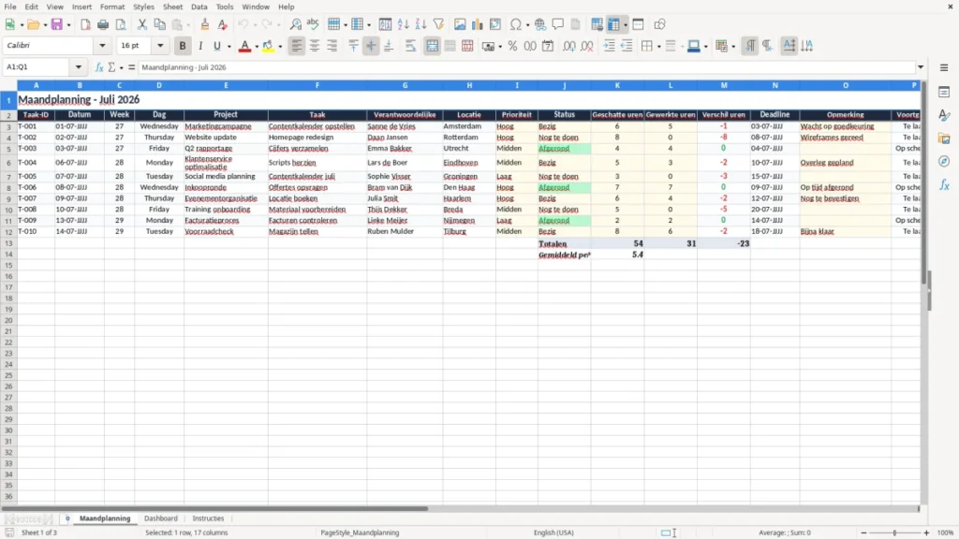Open the conditional formatting dropdown

point(733,47)
